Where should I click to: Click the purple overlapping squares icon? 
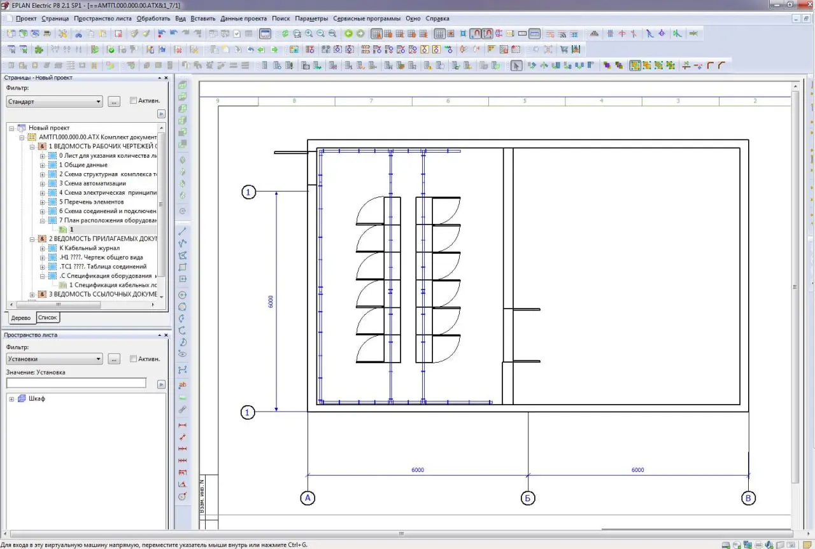(607, 65)
